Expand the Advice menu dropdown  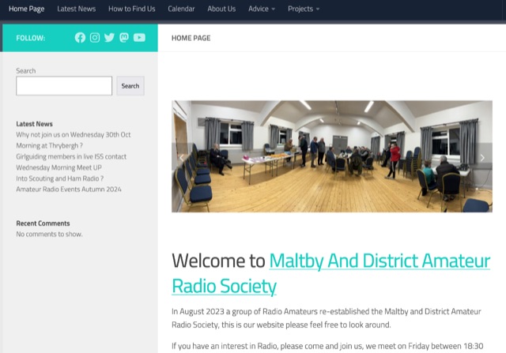pyautogui.click(x=262, y=9)
